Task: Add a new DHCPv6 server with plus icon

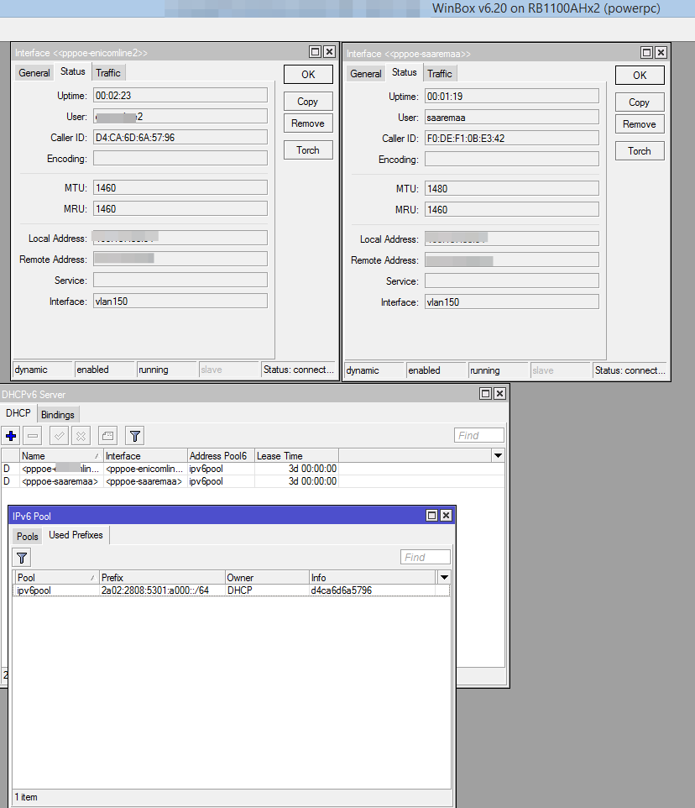Action: (11, 436)
